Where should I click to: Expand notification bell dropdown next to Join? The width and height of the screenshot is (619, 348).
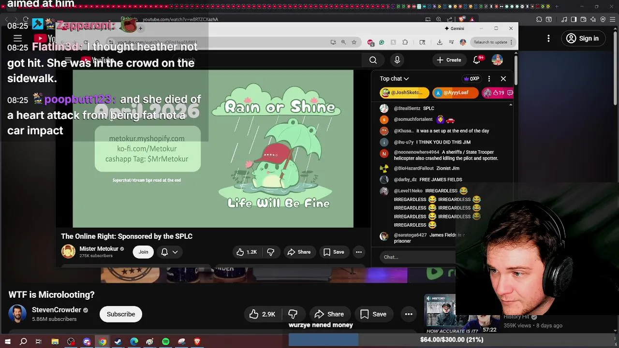point(169,252)
